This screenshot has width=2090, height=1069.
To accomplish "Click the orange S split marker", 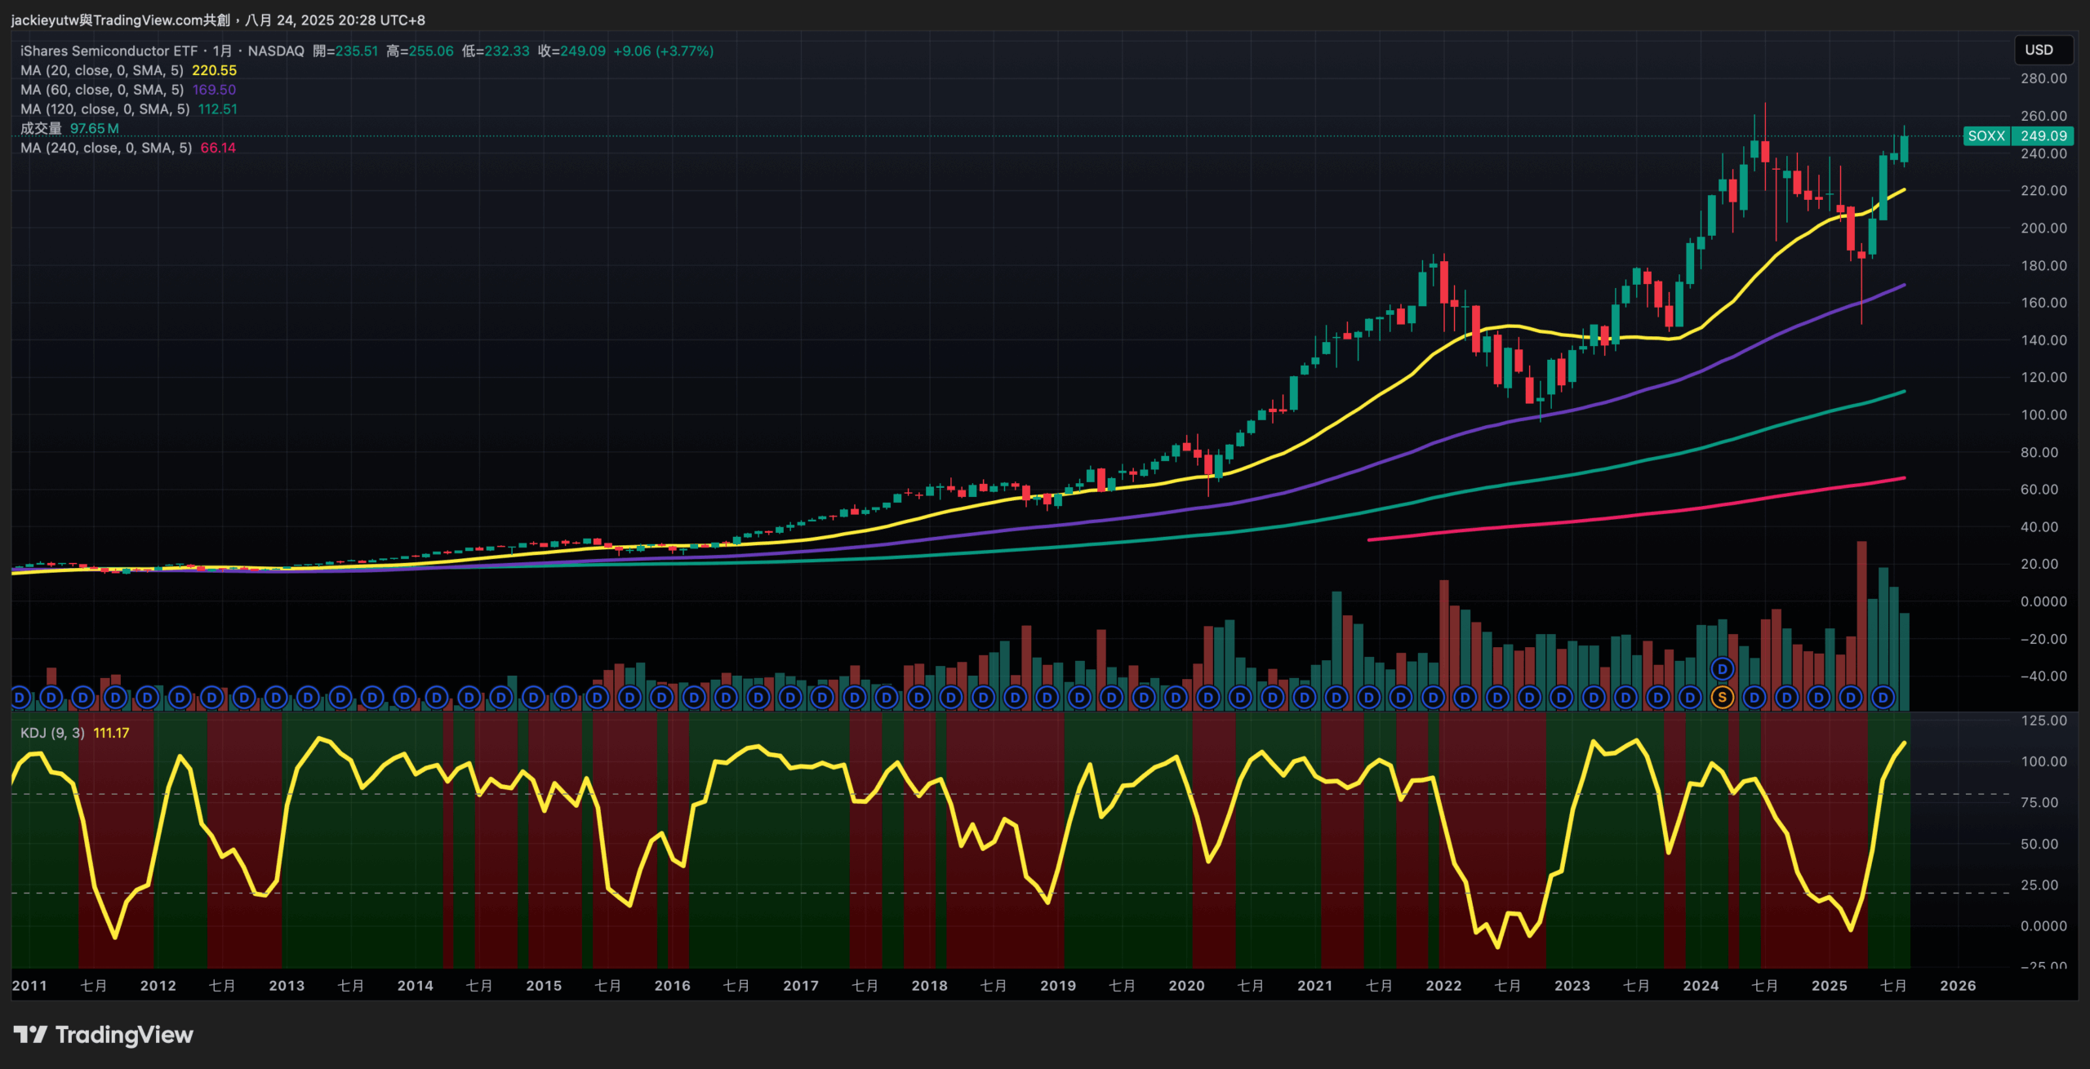I will [1722, 698].
